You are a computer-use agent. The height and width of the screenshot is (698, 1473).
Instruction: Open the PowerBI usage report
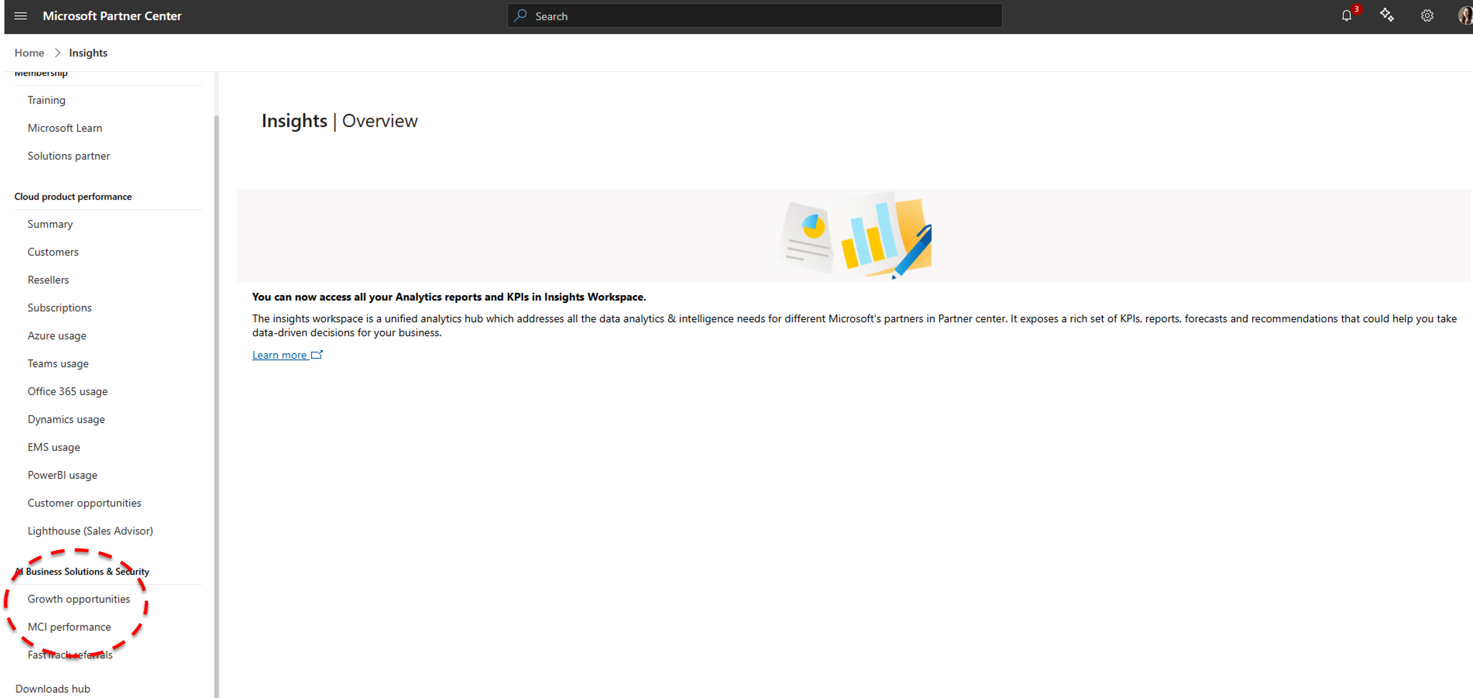click(x=62, y=475)
